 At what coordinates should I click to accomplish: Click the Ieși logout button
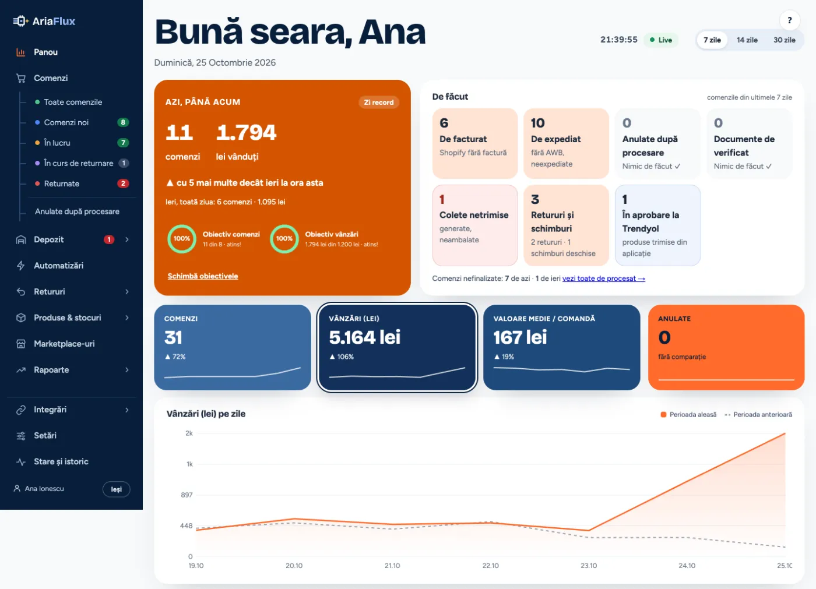click(117, 489)
